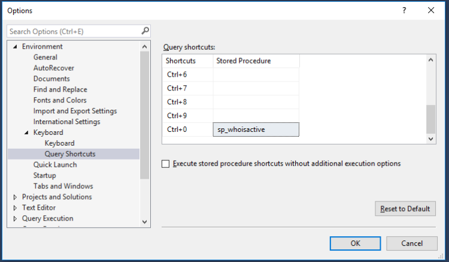
Task: Click the Ctrl+6 stored procedure cell
Action: 256,74
